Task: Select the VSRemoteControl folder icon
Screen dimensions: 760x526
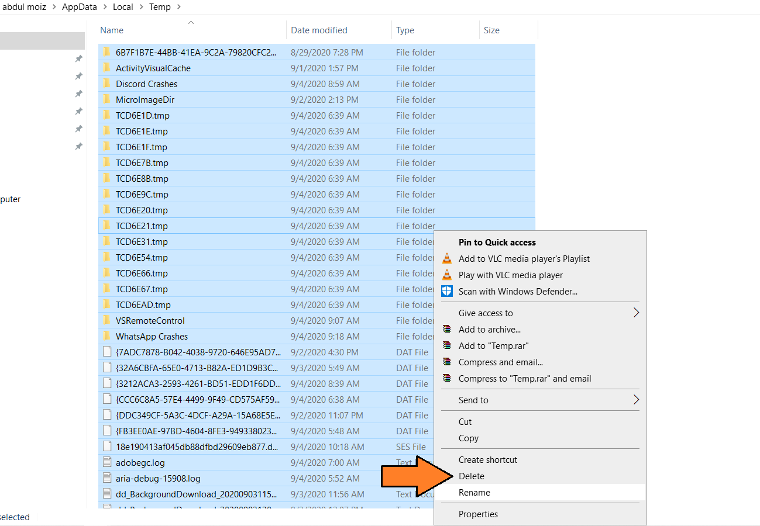Action: click(106, 320)
